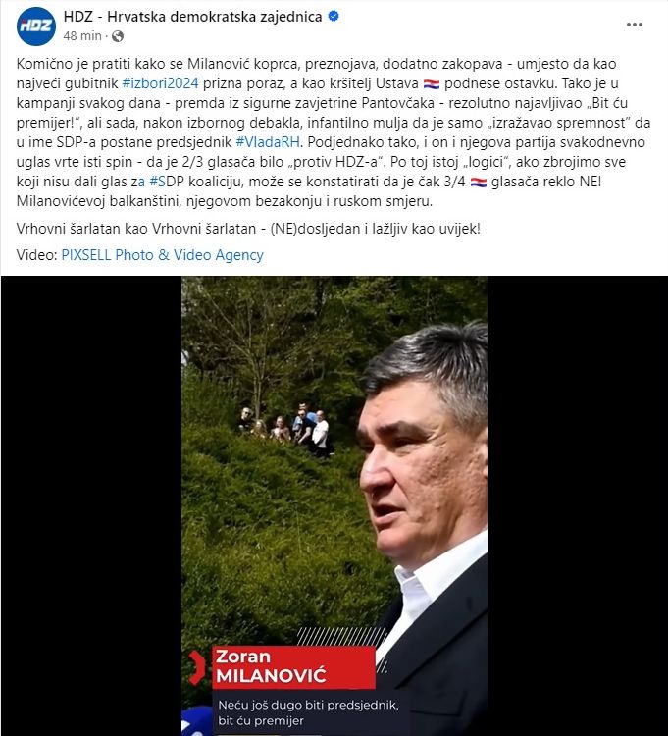This screenshot has height=736, width=668.
Task: Click the blue microphone at video bottom
Action: click(x=196, y=721)
